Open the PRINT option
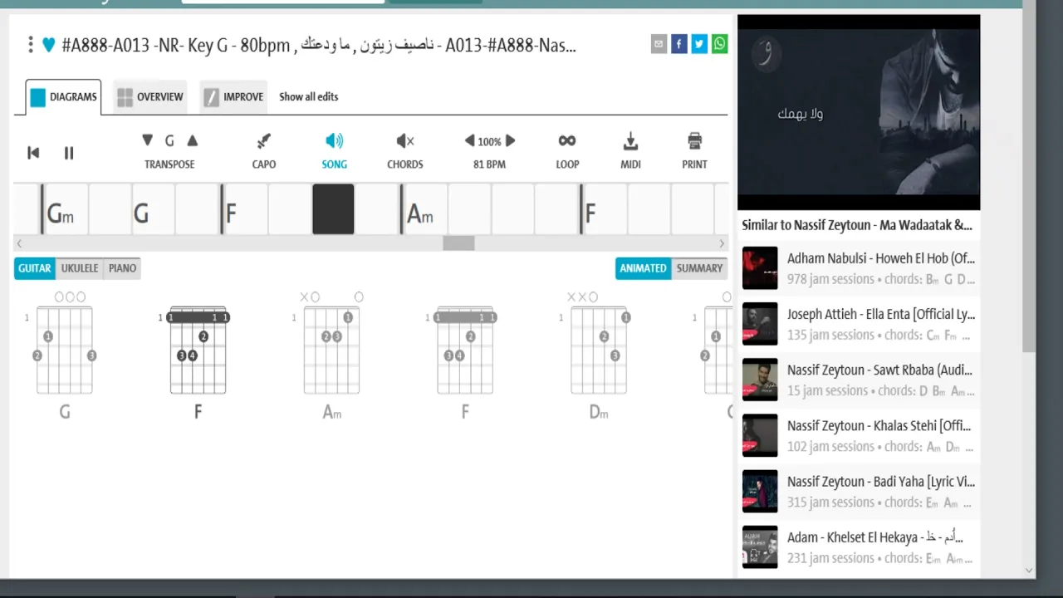The height and width of the screenshot is (598, 1063). [x=694, y=150]
